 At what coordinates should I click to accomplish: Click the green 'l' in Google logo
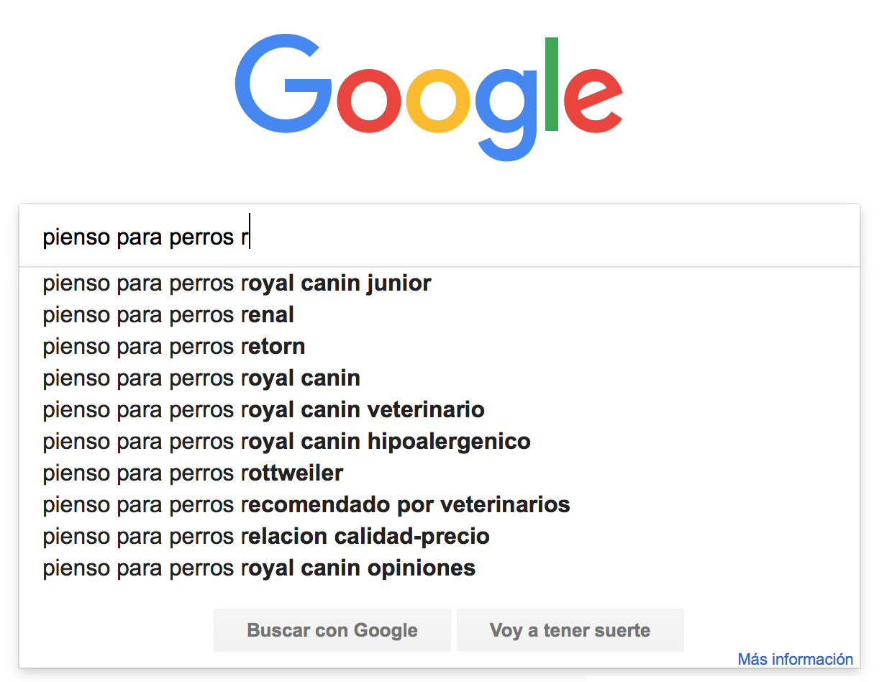coord(552,84)
